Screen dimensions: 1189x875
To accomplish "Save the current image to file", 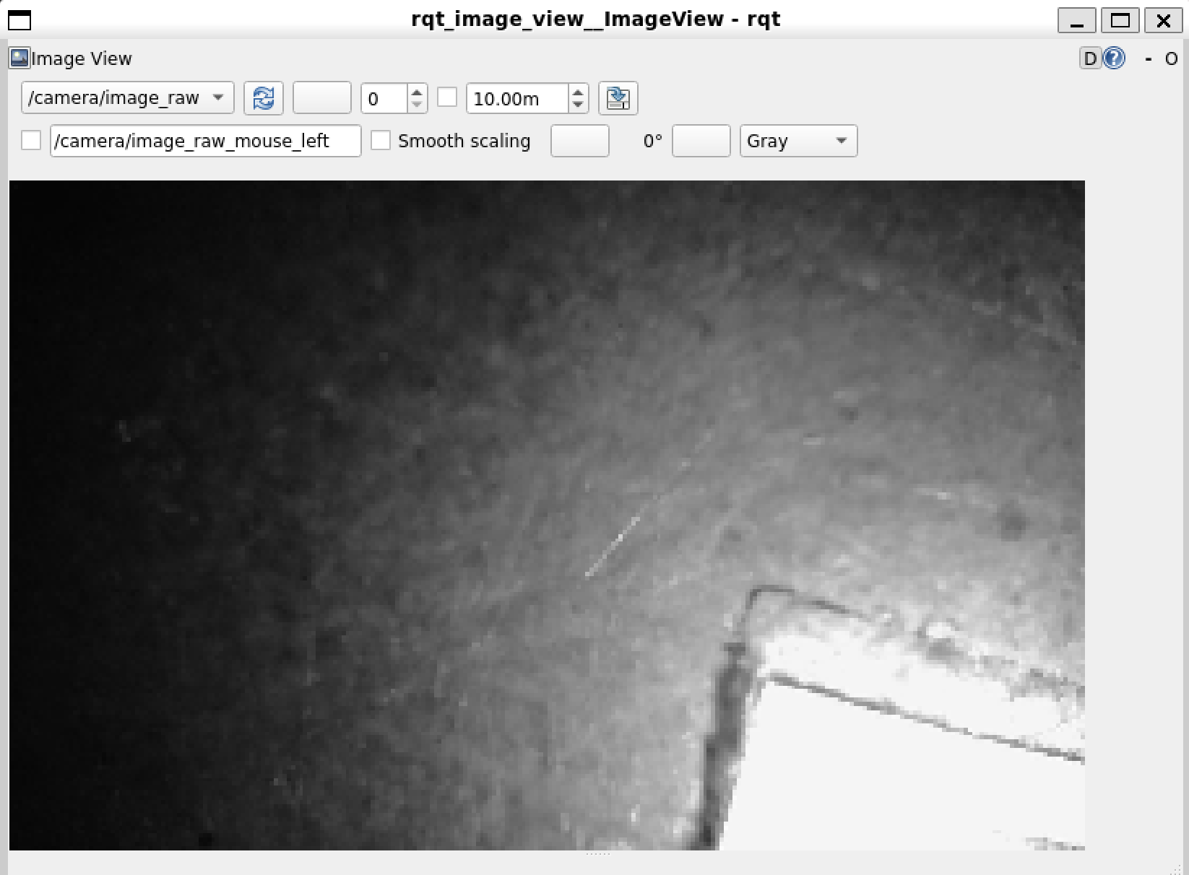I will coord(618,98).
